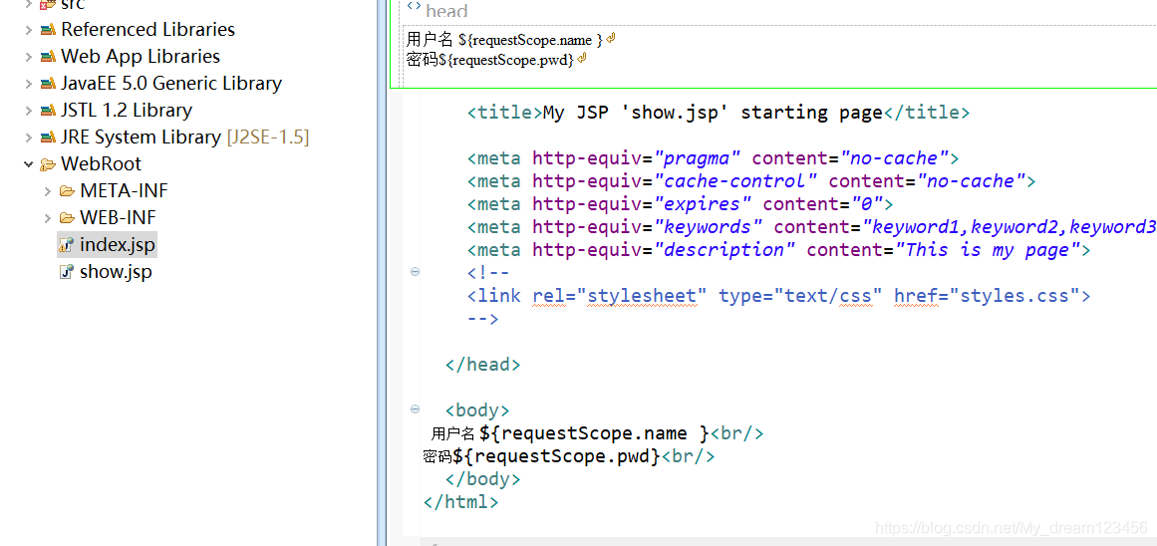Collapse the WebRoot folder
This screenshot has height=546, width=1157.
click(x=28, y=164)
